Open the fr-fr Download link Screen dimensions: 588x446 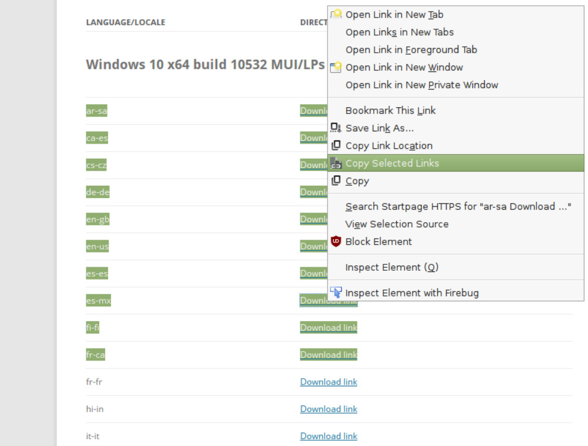click(x=329, y=382)
